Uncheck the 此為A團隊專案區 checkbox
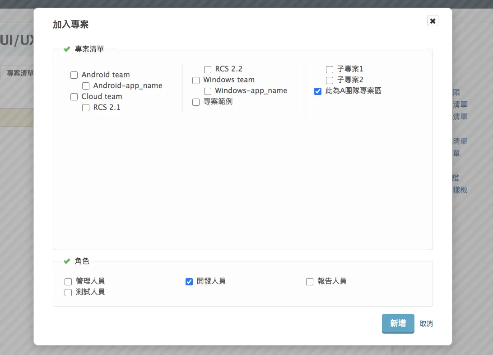 (x=318, y=91)
